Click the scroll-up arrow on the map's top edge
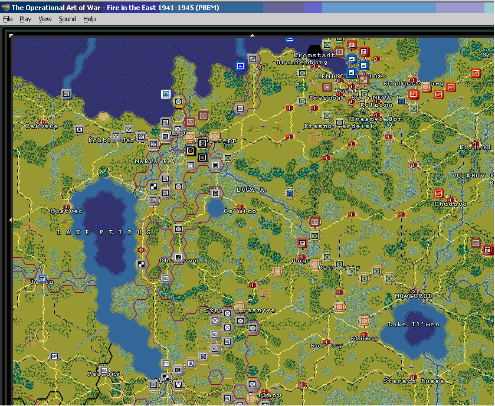The height and width of the screenshot is (406, 495). click(x=253, y=35)
